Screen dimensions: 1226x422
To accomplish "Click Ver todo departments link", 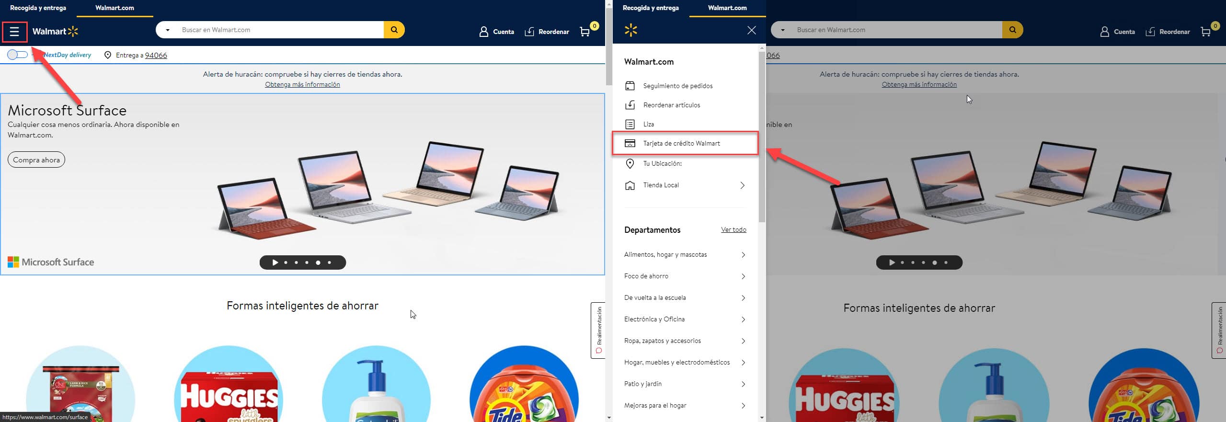I will (733, 229).
